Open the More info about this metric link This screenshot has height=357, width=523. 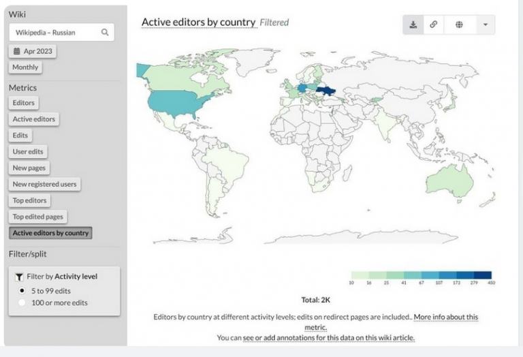point(445,317)
